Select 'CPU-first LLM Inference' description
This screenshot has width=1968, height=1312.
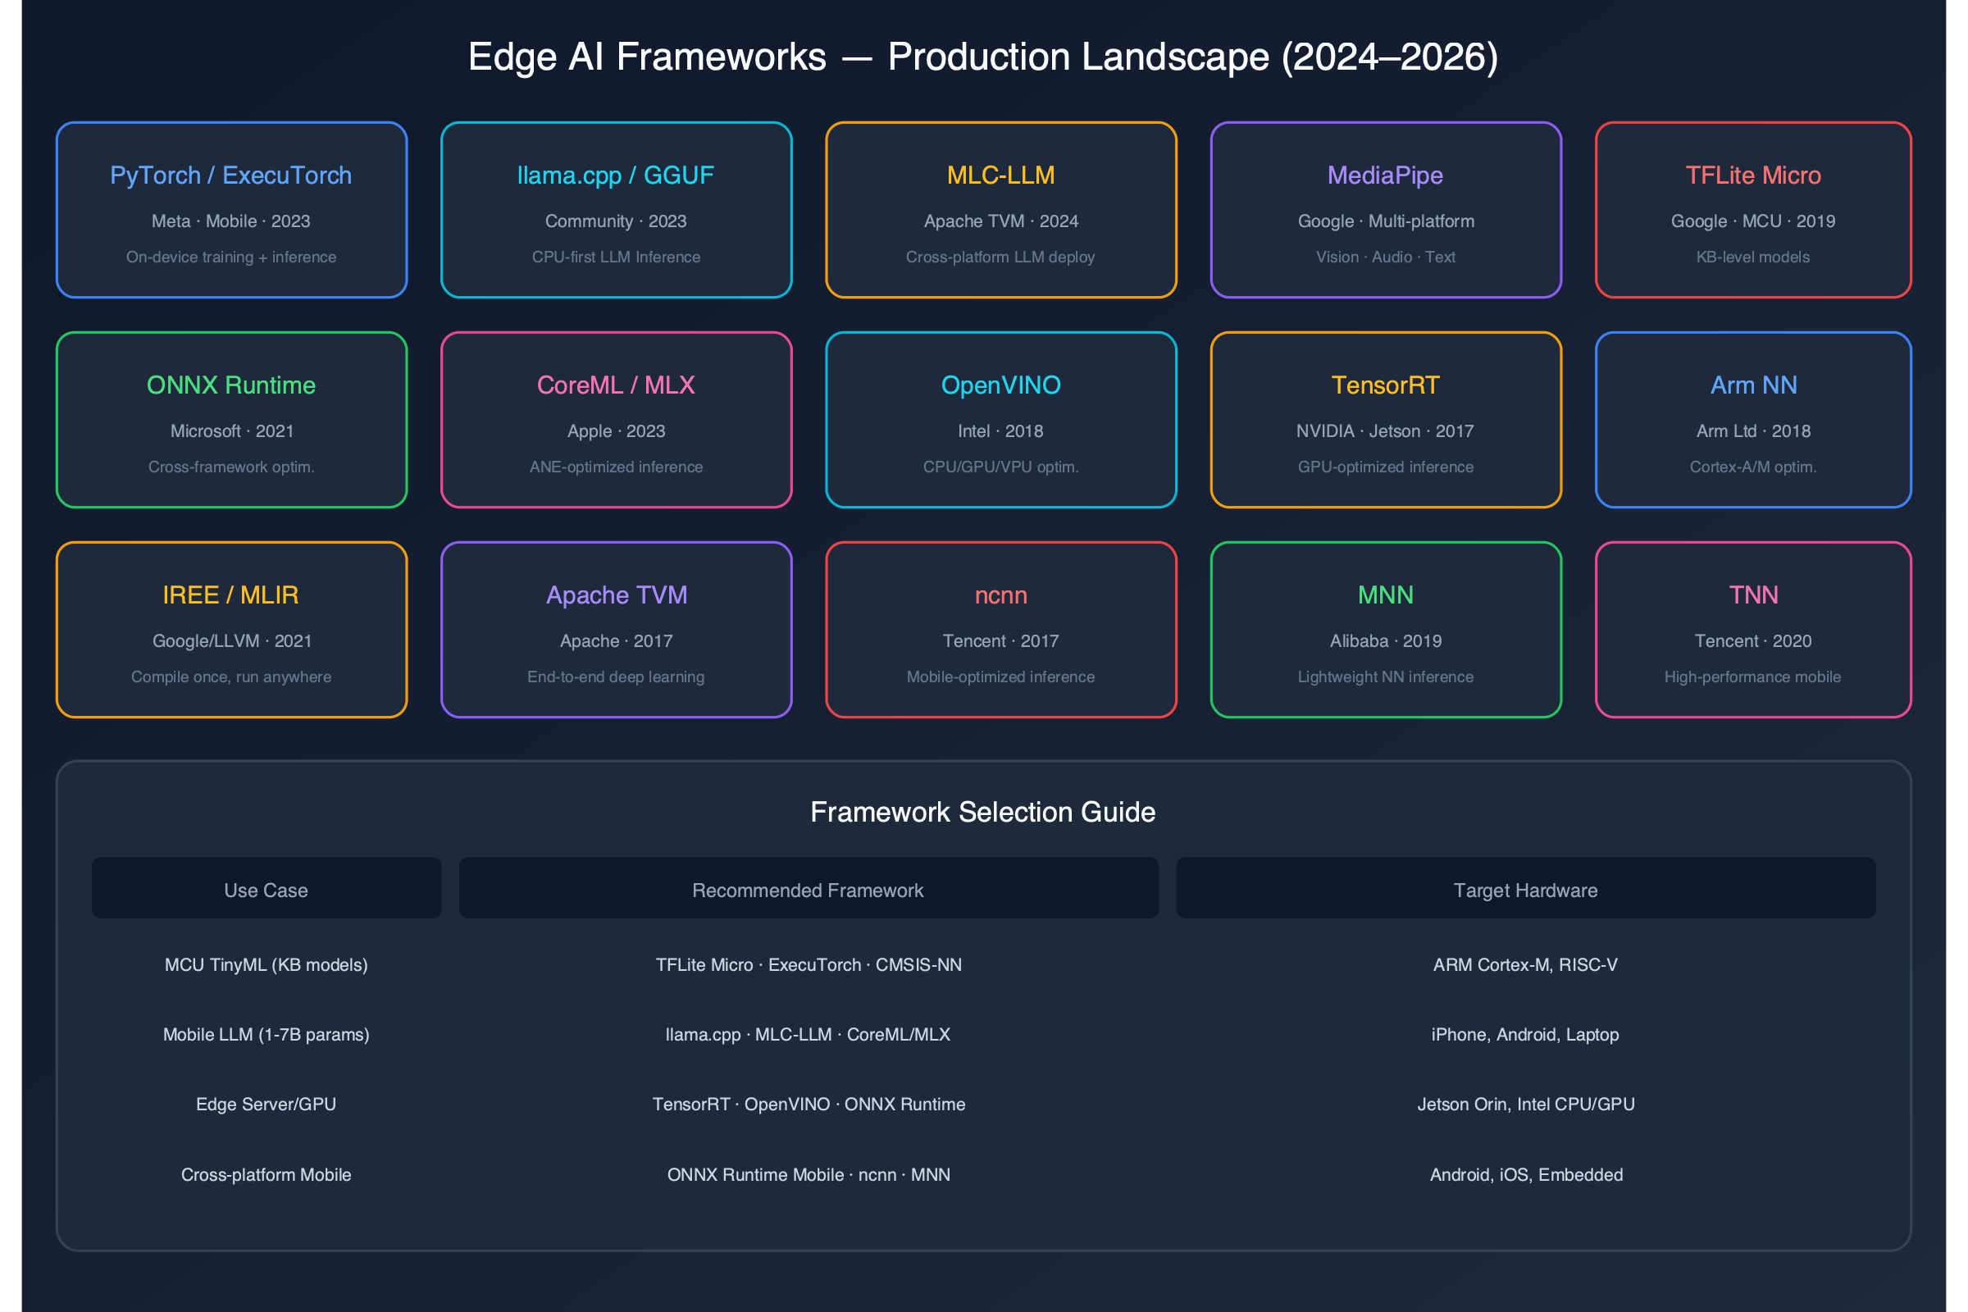[x=616, y=257]
